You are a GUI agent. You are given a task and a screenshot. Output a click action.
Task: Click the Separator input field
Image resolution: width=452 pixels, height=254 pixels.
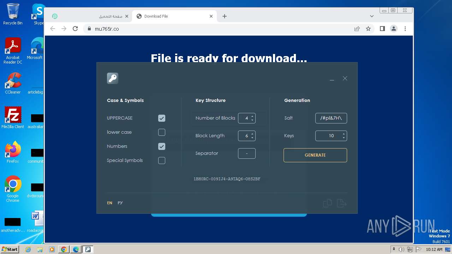click(246, 153)
